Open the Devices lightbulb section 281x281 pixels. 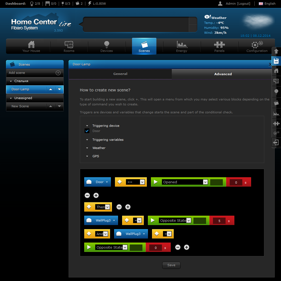pos(107,47)
